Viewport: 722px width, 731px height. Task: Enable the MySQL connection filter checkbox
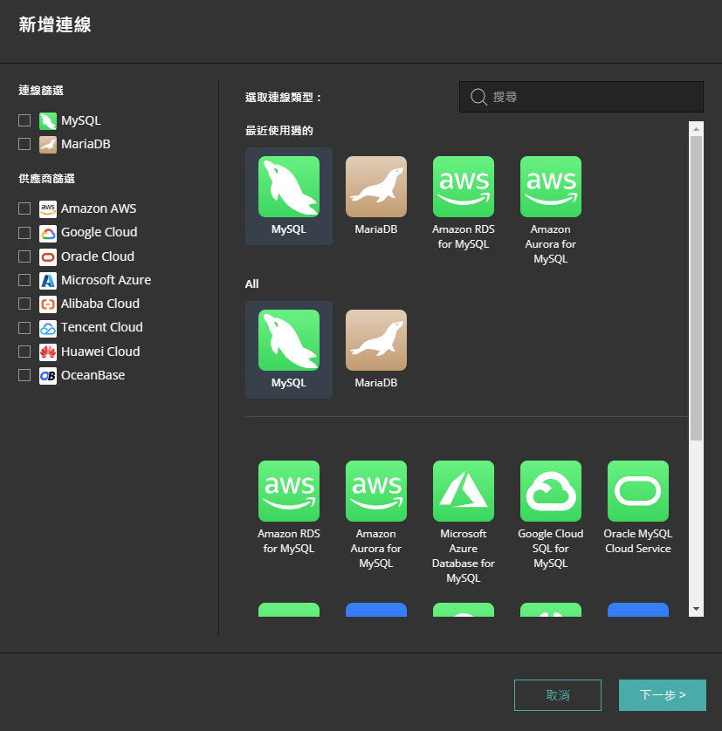click(x=24, y=120)
